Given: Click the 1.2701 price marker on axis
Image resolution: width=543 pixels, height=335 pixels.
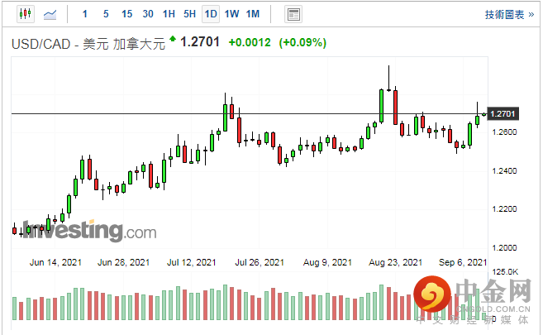Looking at the screenshot, I should [x=503, y=113].
